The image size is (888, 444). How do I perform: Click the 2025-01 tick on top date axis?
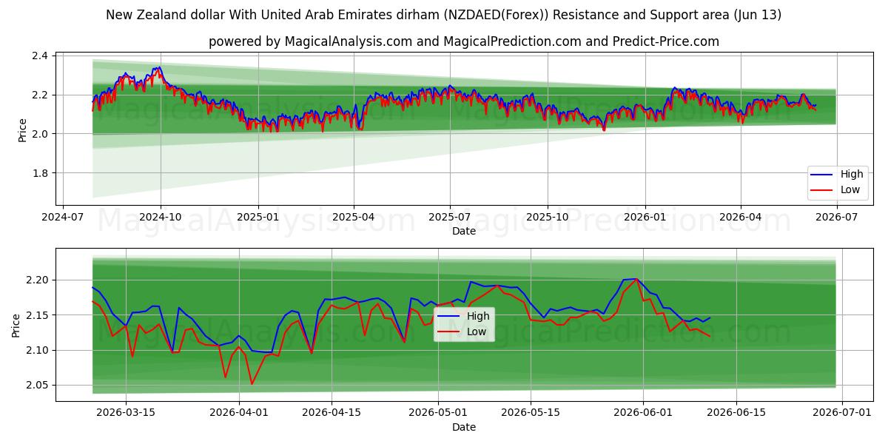click(x=258, y=217)
